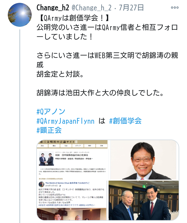187x223 pixels.
Task: Open the Change_h2 display name
Action: pos(53,8)
